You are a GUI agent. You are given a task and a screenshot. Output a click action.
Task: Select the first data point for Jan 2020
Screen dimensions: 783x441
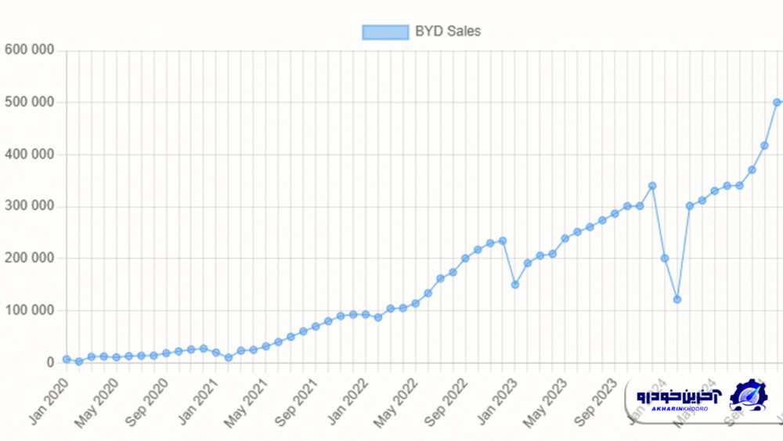(67, 359)
